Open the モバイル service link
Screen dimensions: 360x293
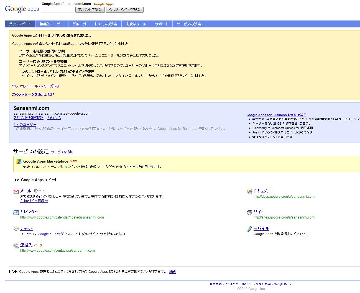point(261,228)
